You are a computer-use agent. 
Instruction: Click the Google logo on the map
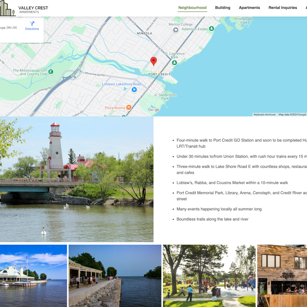click(153, 110)
